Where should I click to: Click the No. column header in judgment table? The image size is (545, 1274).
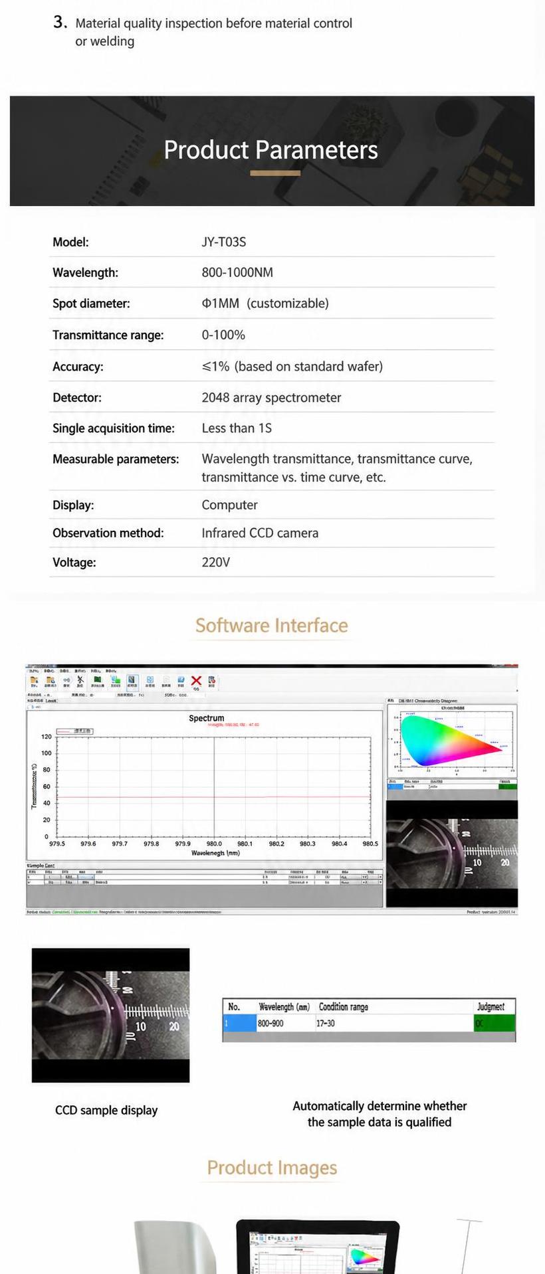click(234, 1006)
